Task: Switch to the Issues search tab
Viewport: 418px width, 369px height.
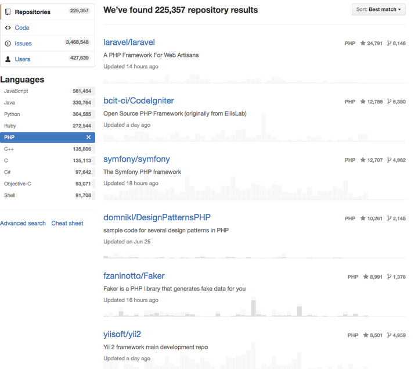Action: click(x=23, y=44)
